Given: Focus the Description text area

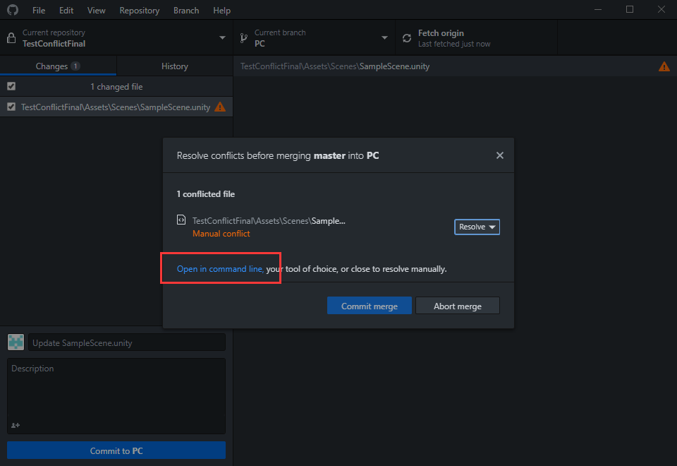Looking at the screenshot, I should tap(116, 395).
